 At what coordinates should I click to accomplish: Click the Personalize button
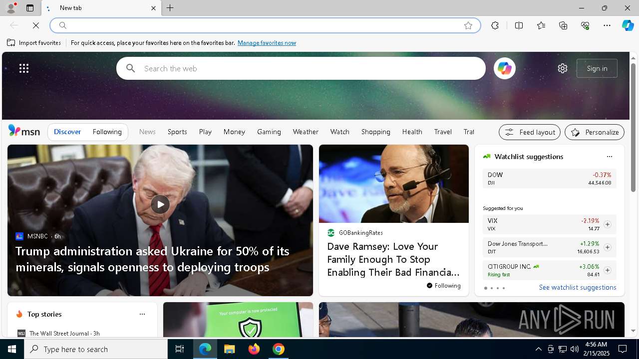pyautogui.click(x=595, y=132)
